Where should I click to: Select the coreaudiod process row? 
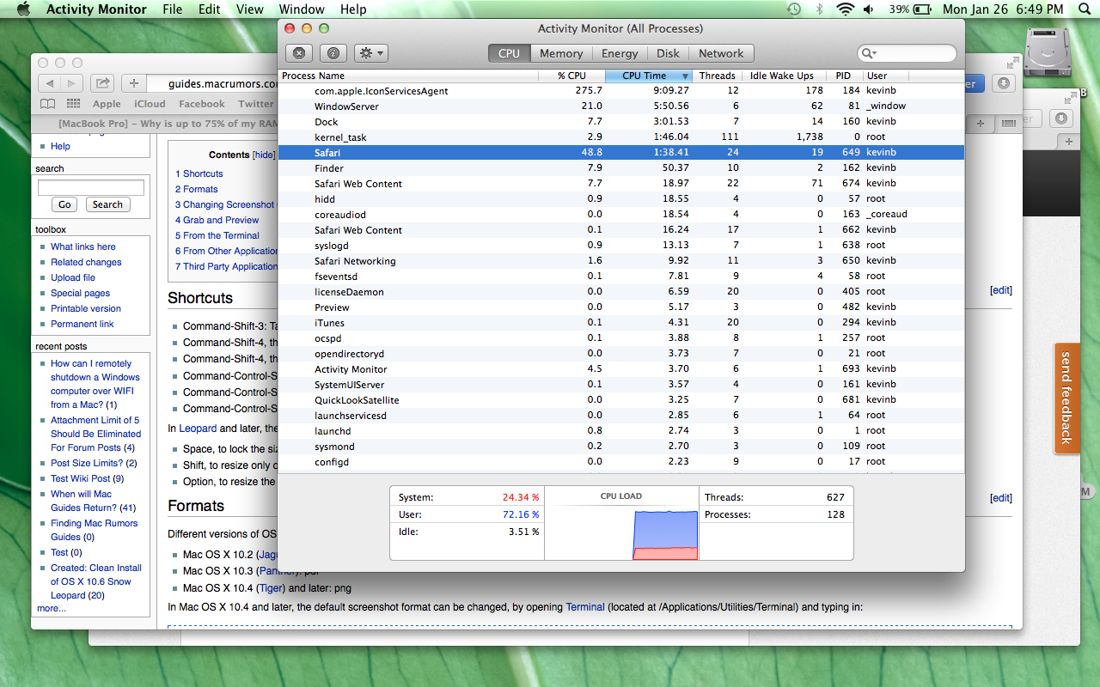pyautogui.click(x=621, y=214)
